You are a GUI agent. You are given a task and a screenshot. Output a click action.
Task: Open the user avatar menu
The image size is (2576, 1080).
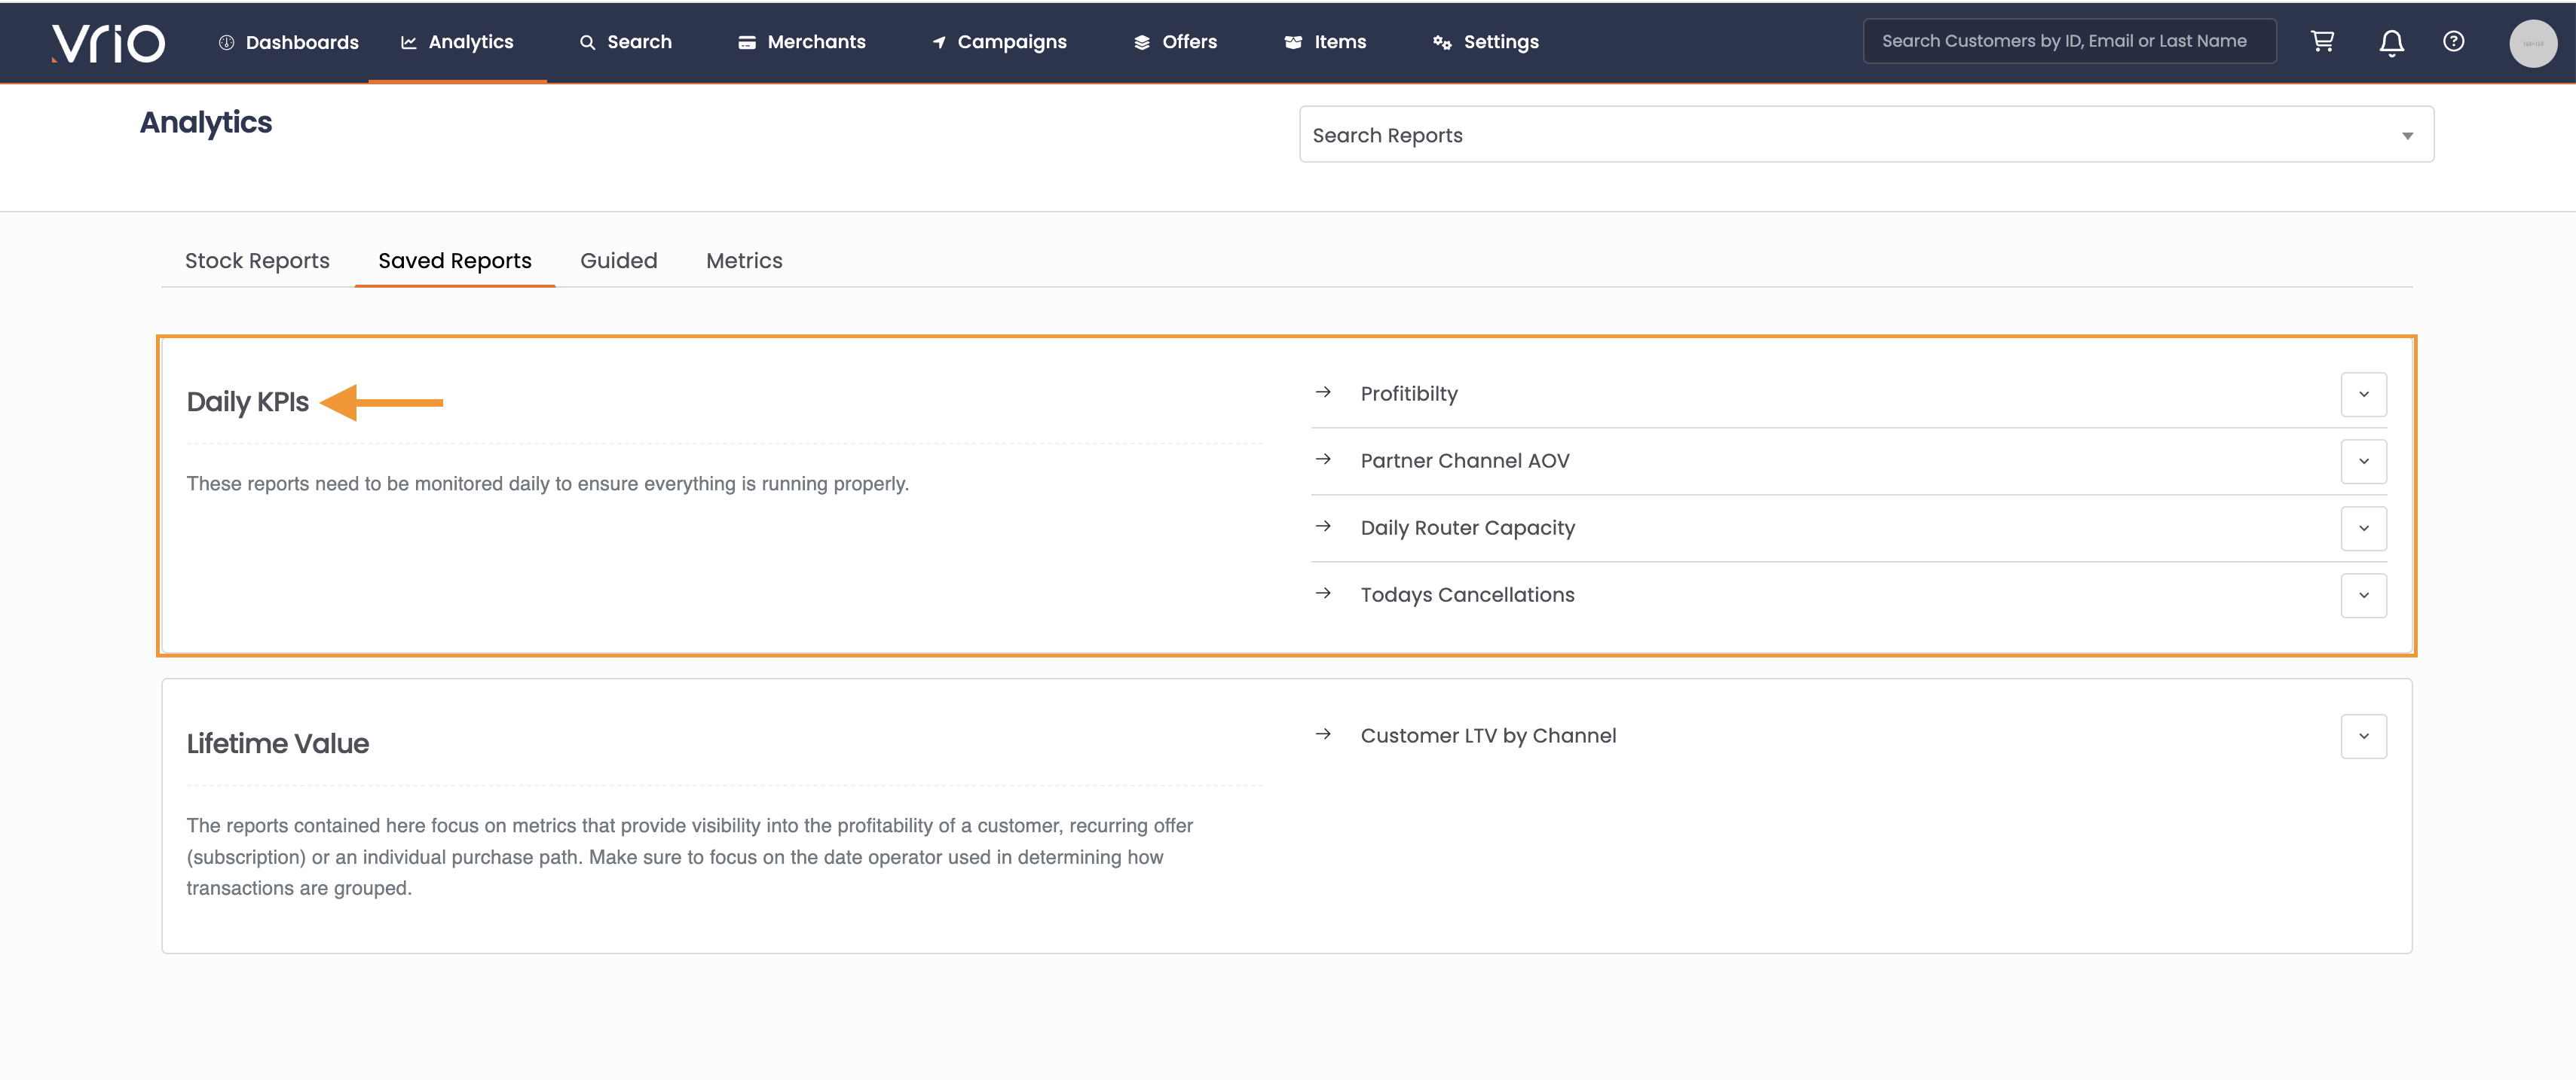pos(2533,43)
